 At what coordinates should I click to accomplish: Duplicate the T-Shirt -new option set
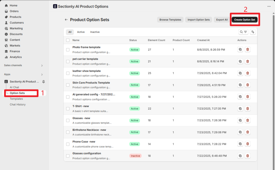(x=240, y=109)
